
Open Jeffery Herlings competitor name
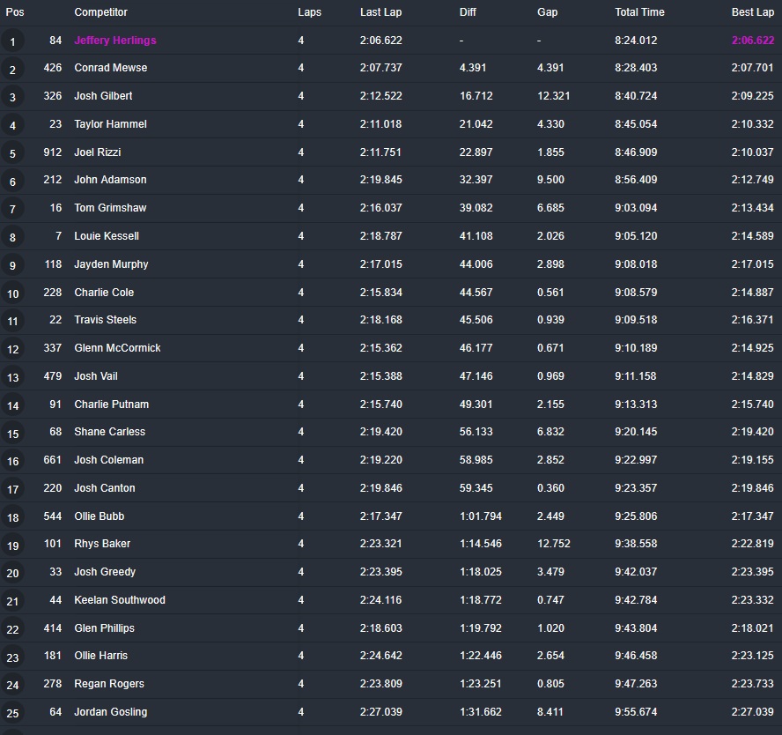(x=115, y=41)
